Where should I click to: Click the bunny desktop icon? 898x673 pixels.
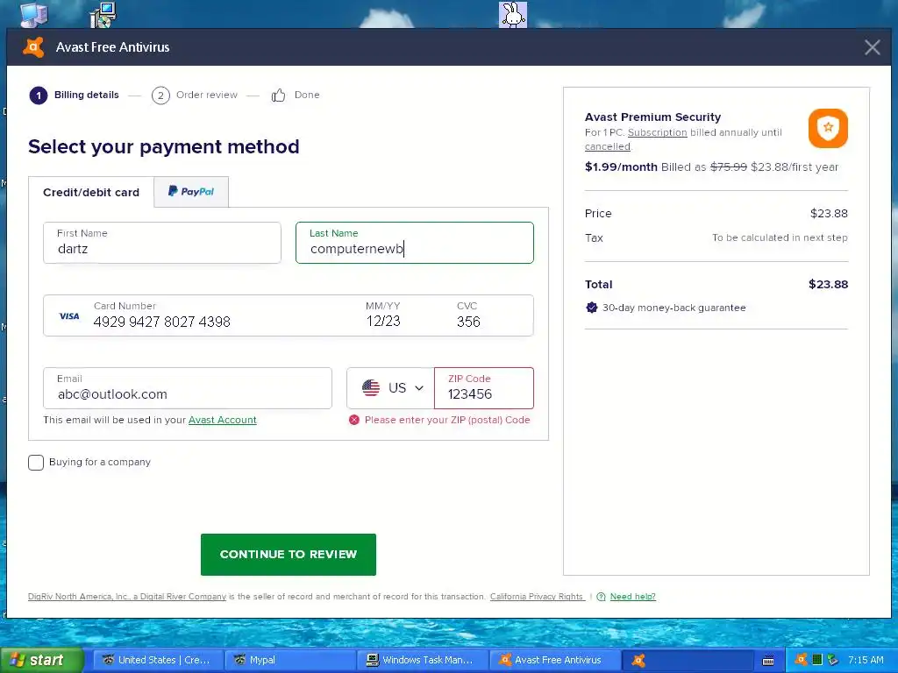[512, 14]
